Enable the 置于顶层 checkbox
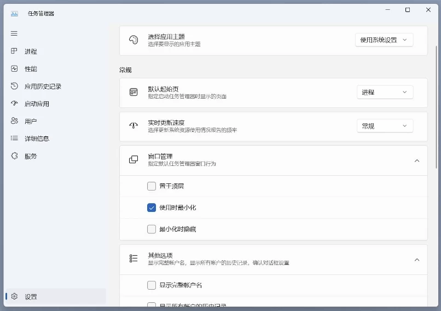Screen dimensions: 441x311 [x=152, y=186]
